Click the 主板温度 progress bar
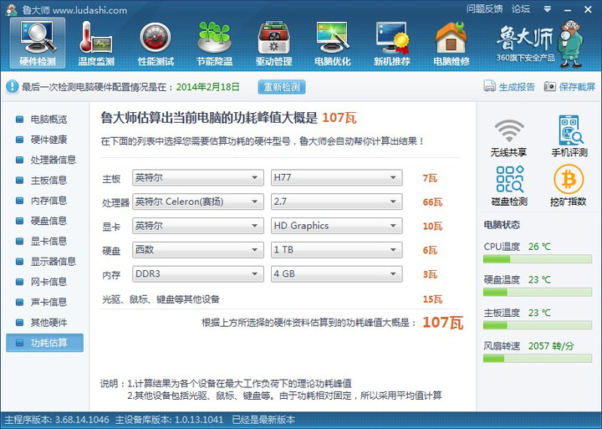The image size is (602, 429). point(537,325)
